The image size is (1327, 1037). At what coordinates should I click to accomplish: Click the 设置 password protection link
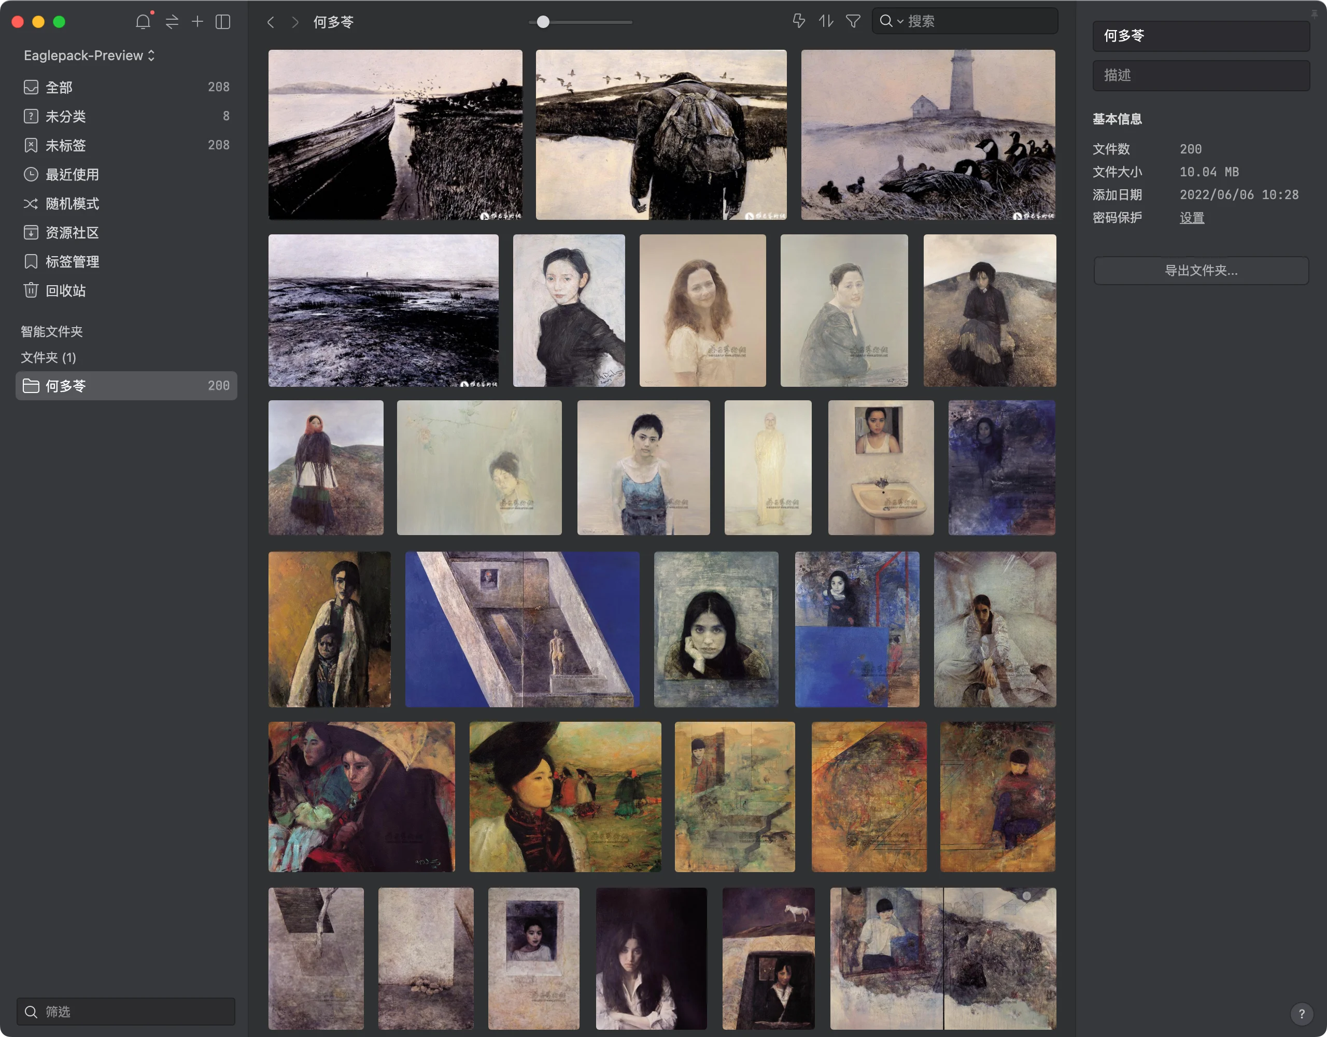(x=1192, y=218)
